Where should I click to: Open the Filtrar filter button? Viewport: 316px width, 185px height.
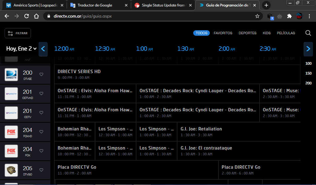[x=18, y=33]
